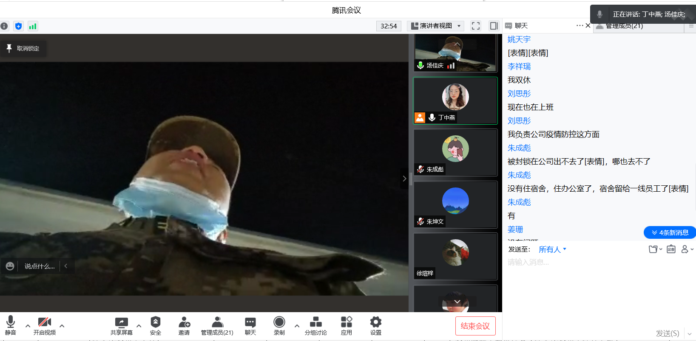This screenshot has height=341, width=696.
Task: Click the Invite (邀请) icon
Action: [x=184, y=322]
